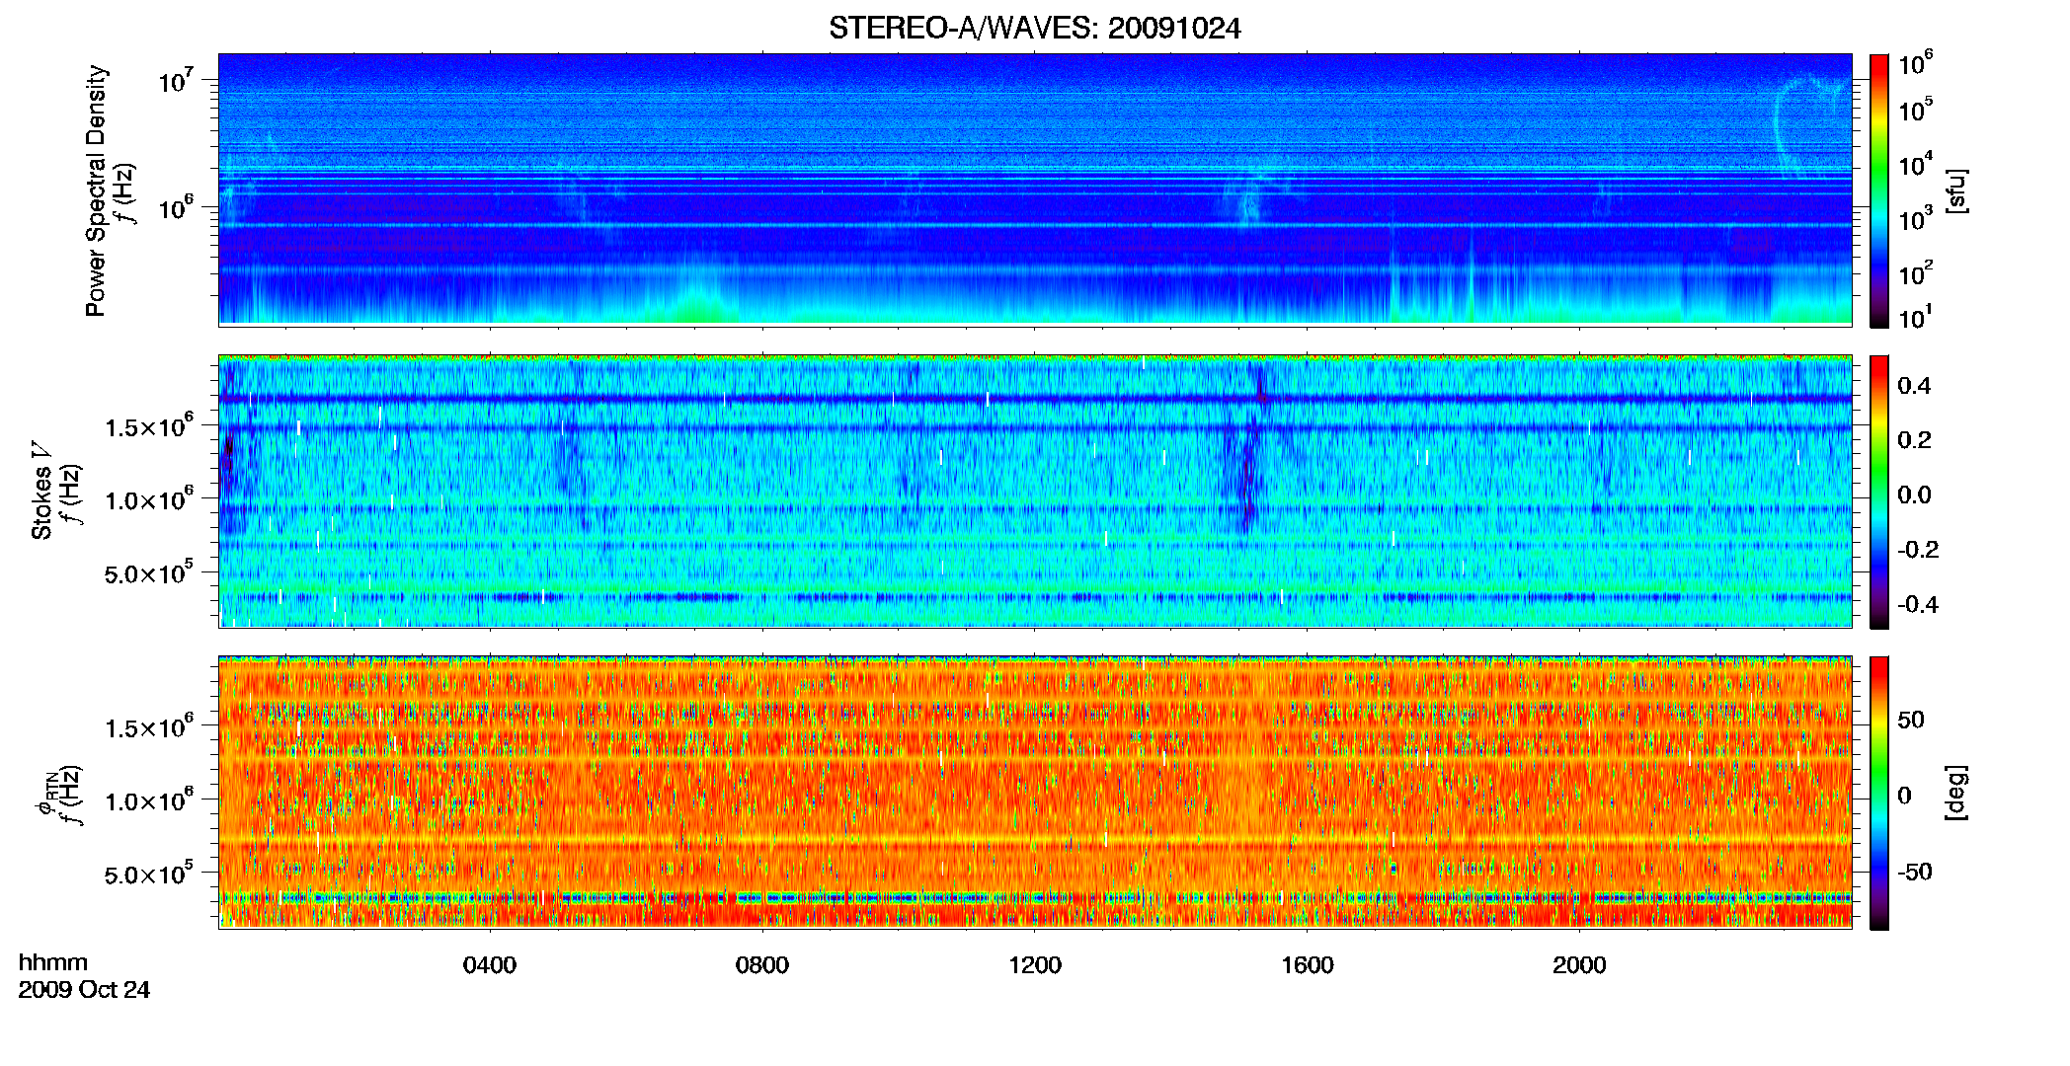2070x1066 pixels.
Task: Click the degrees color bar beside bottom panel
Action: pyautogui.click(x=1879, y=793)
